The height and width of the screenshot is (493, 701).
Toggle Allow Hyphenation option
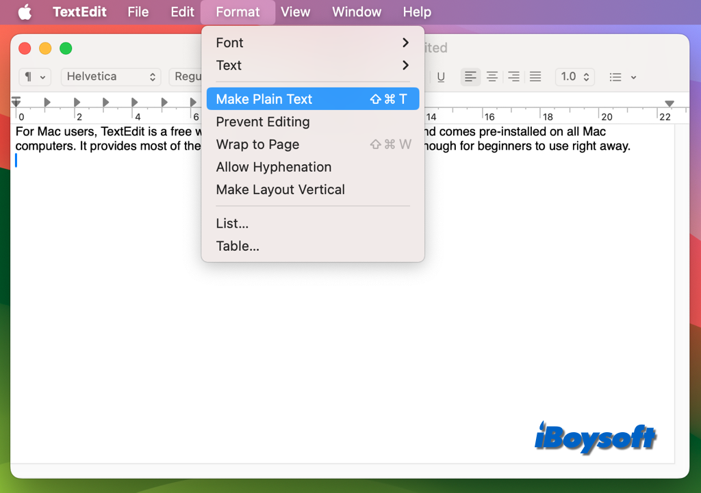point(274,167)
